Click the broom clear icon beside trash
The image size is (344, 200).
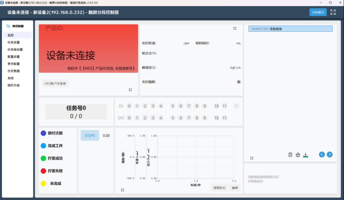pyautogui.click(x=298, y=155)
